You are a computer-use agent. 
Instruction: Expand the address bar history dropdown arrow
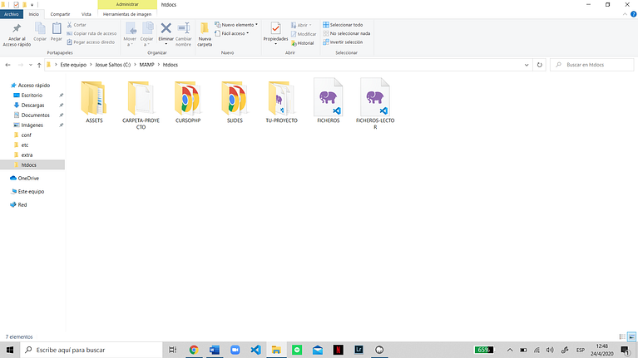point(527,65)
